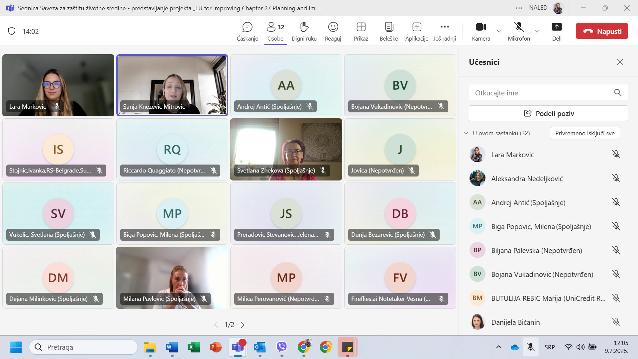Open Beleške meeting notes

[x=389, y=31]
